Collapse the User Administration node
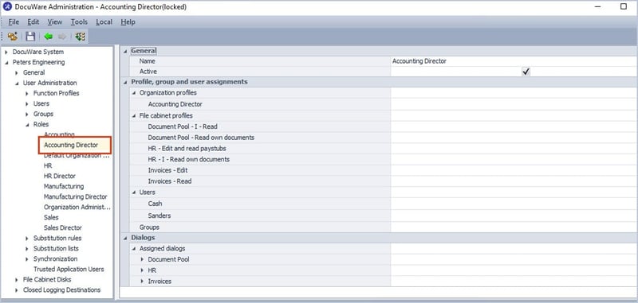 click(x=17, y=84)
